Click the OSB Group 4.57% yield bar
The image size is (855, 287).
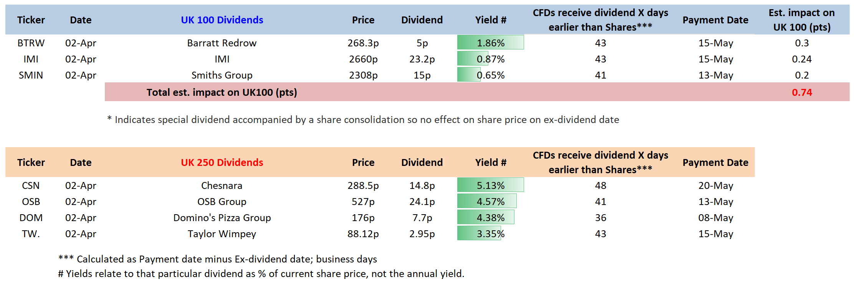point(487,201)
